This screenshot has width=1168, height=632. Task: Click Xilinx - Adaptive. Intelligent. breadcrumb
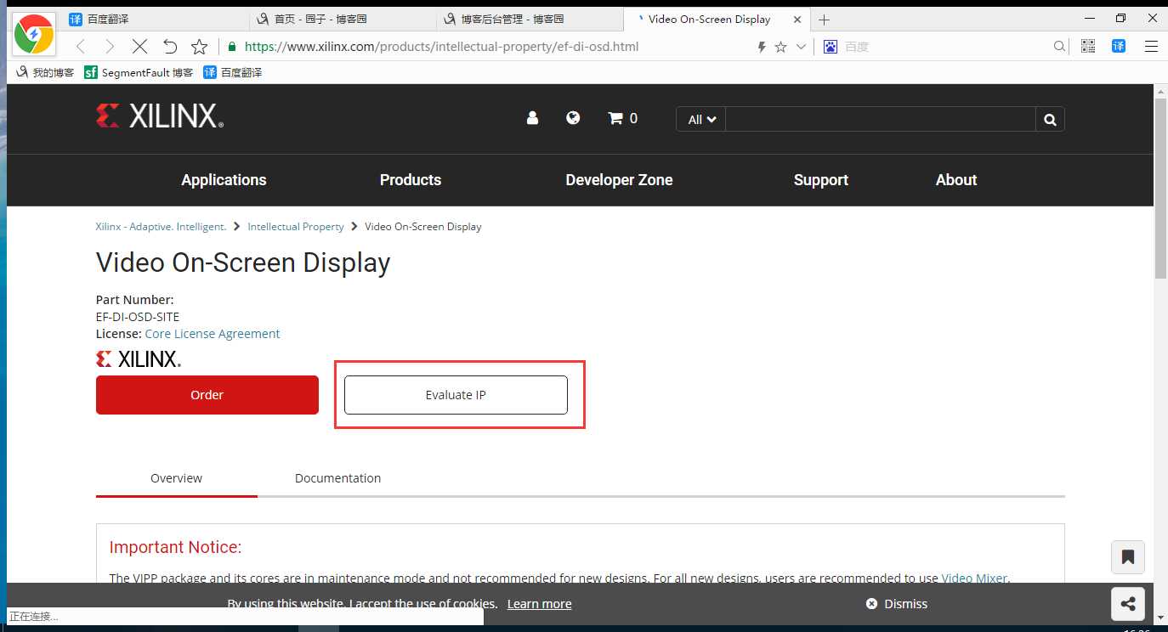(x=161, y=227)
